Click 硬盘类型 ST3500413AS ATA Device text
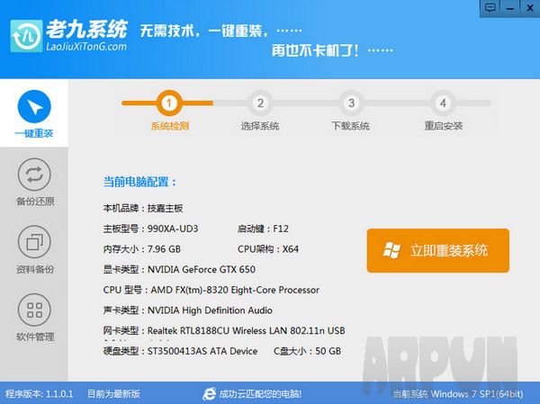This screenshot has height=404, width=540. coord(180,351)
